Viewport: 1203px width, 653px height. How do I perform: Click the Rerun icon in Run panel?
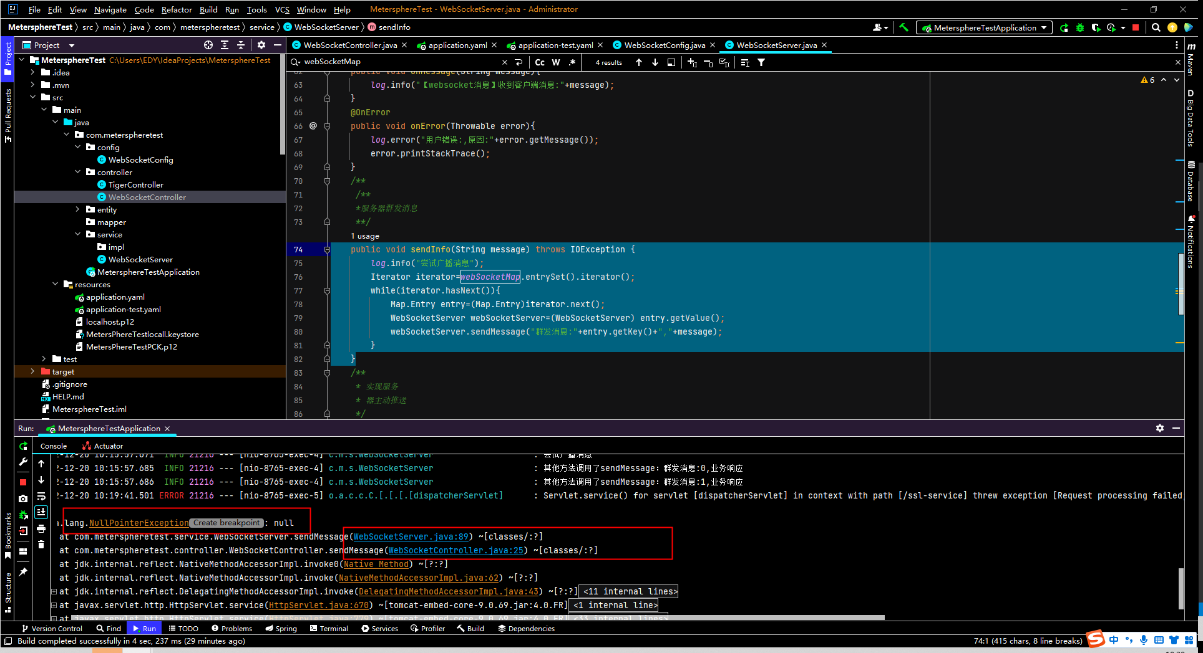coord(23,446)
